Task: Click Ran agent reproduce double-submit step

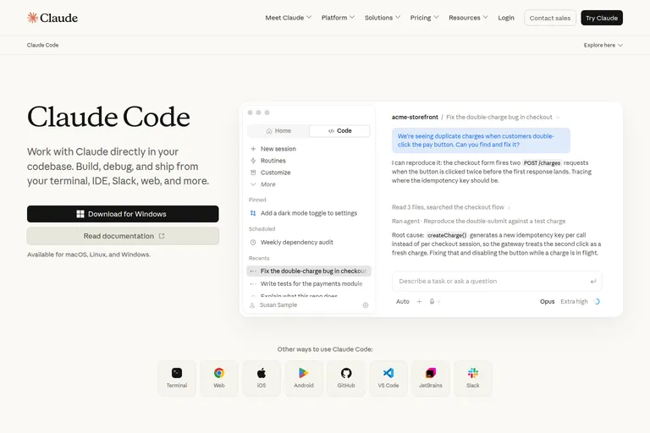Action: (x=478, y=222)
